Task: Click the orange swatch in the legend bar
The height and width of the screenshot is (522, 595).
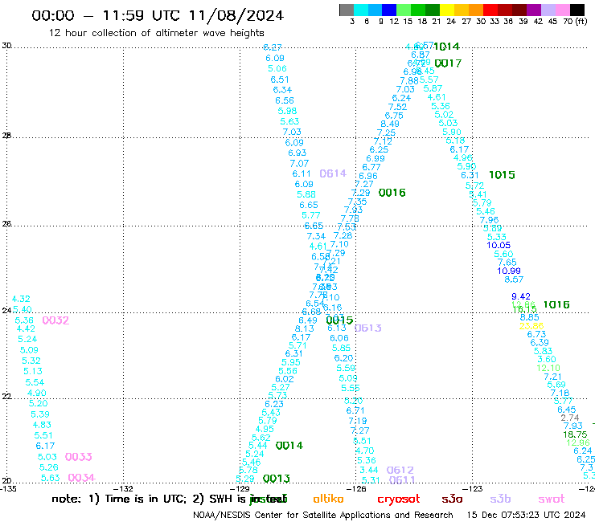Action: 476,10
